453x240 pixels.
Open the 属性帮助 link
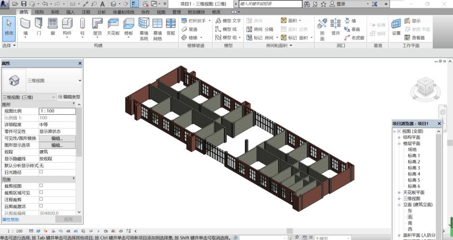(11, 219)
